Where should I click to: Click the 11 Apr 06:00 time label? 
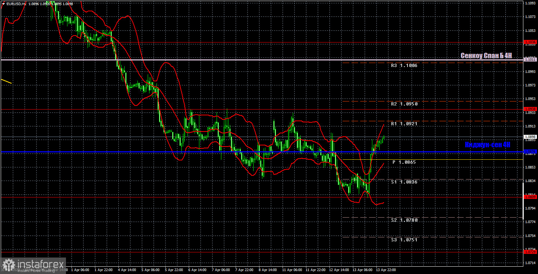click(x=292, y=270)
